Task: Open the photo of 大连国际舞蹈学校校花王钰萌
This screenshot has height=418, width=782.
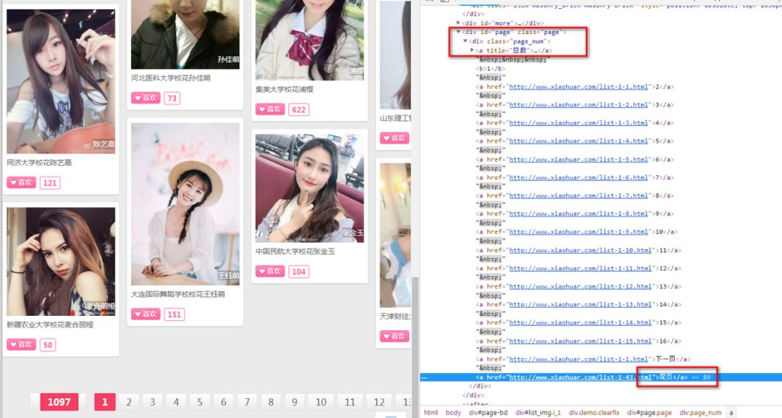Action: point(185,204)
